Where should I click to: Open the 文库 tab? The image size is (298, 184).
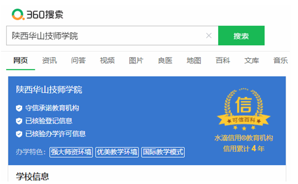(252, 61)
